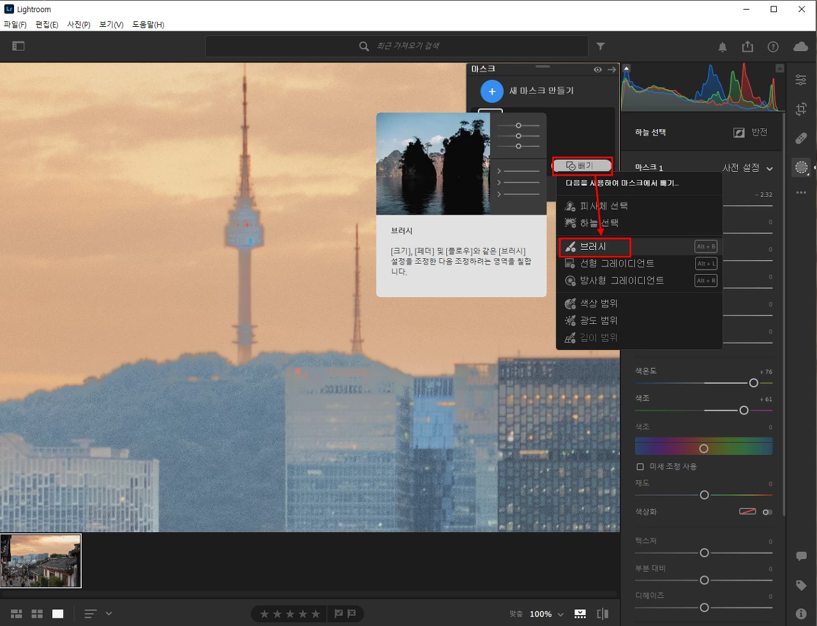This screenshot has height=626, width=817.
Task: Open the cloud sync status icon
Action: coord(800,47)
